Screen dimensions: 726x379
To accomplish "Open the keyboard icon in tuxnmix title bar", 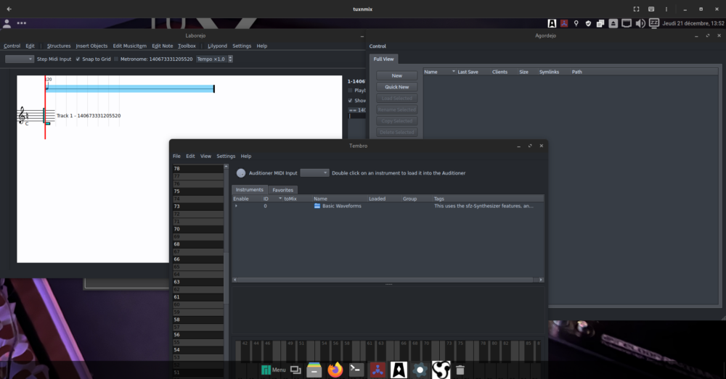I will coord(651,9).
